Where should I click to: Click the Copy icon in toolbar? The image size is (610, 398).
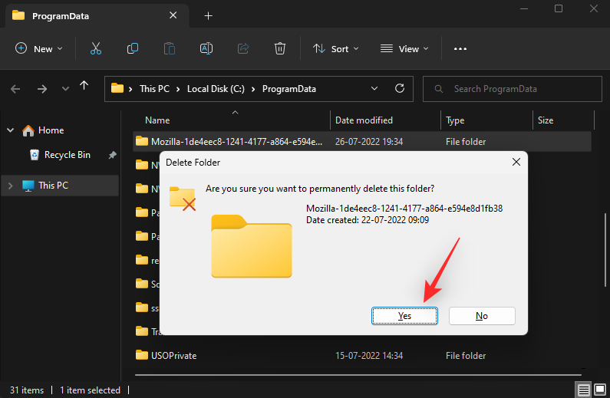132,48
